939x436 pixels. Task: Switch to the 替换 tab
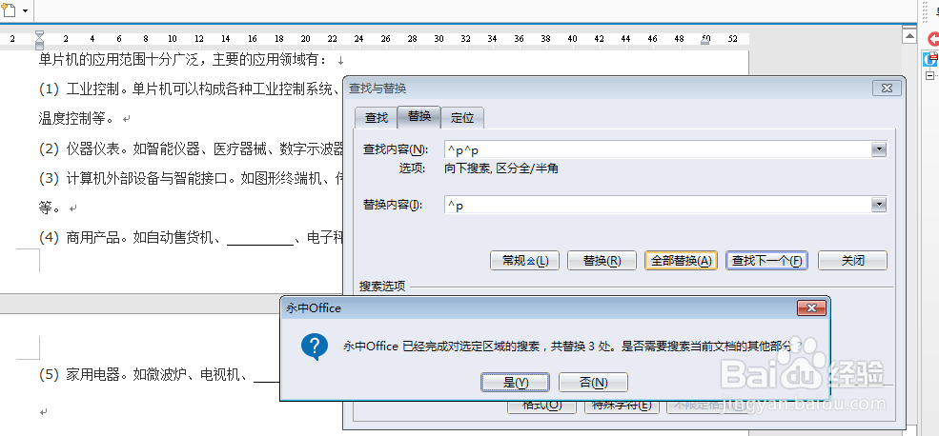(419, 116)
